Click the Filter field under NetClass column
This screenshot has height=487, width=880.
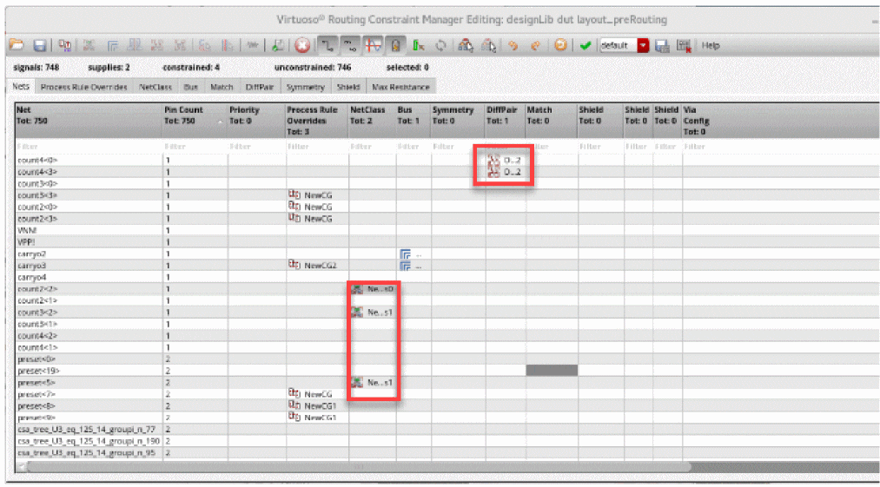pos(372,147)
